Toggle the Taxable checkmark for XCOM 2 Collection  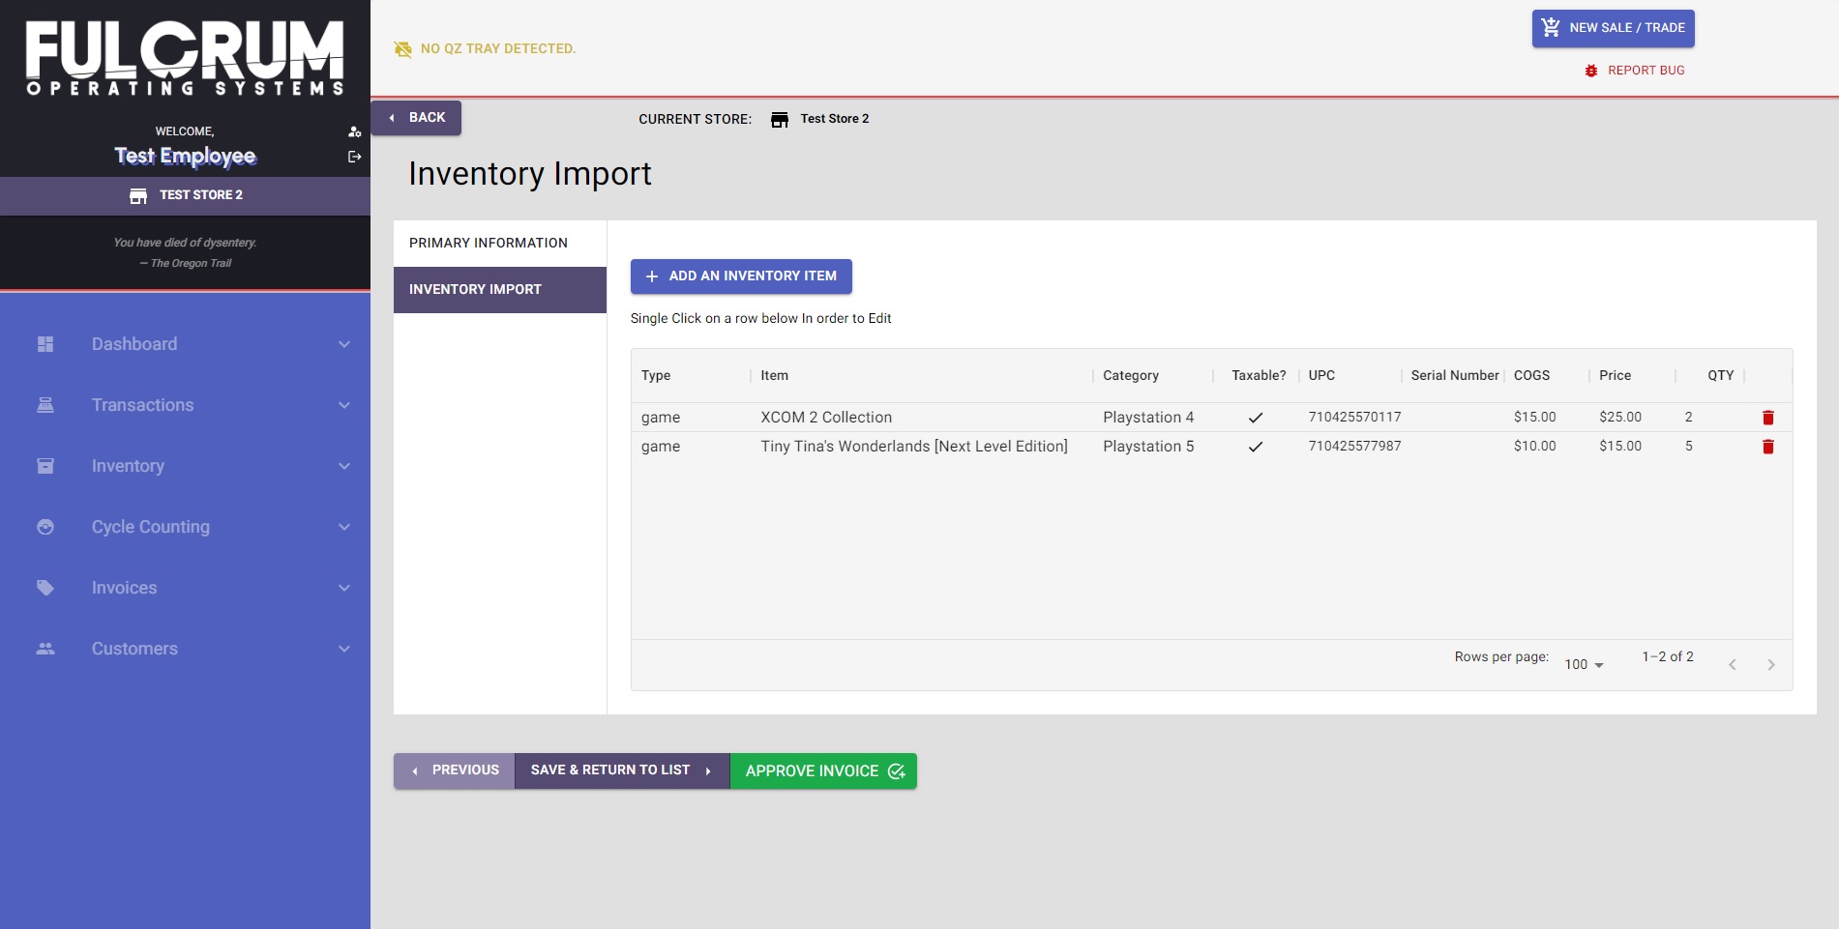coord(1256,417)
